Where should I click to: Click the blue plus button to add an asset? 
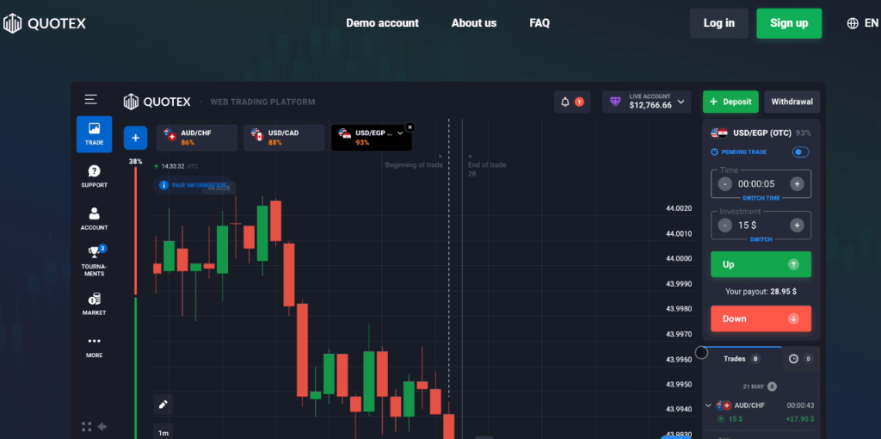pos(135,138)
